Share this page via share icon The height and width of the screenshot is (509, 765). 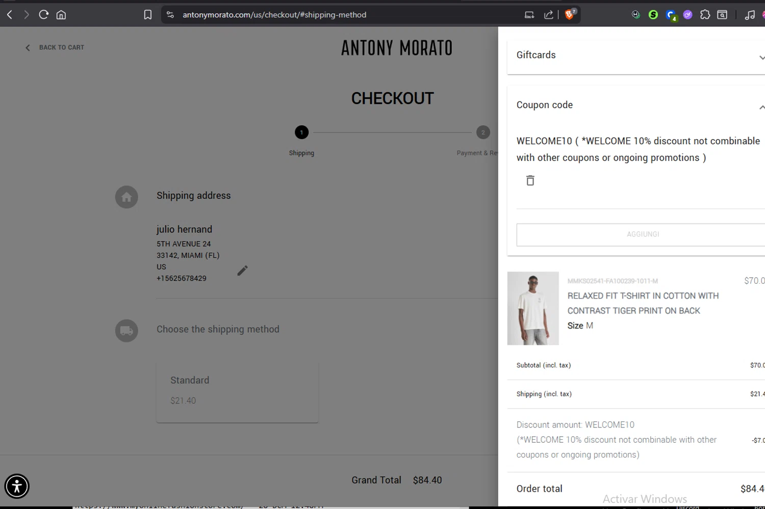[549, 15]
